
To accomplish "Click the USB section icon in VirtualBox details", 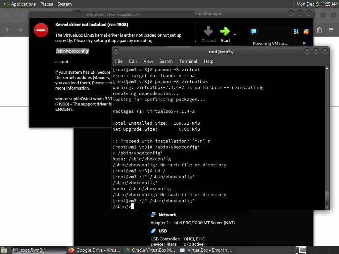I will pos(153,231).
